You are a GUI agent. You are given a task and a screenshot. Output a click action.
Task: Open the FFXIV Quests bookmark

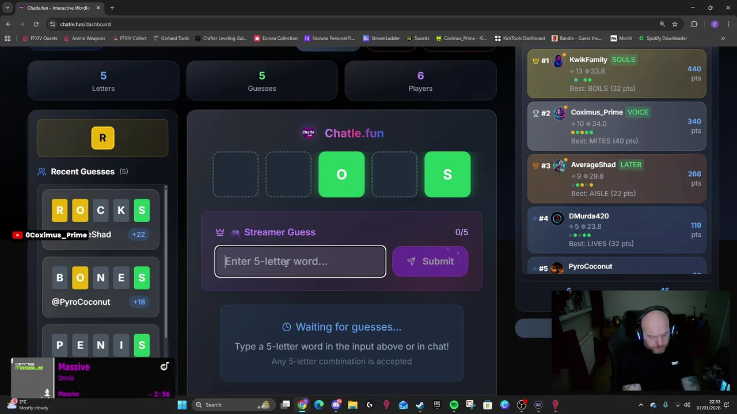click(40, 39)
